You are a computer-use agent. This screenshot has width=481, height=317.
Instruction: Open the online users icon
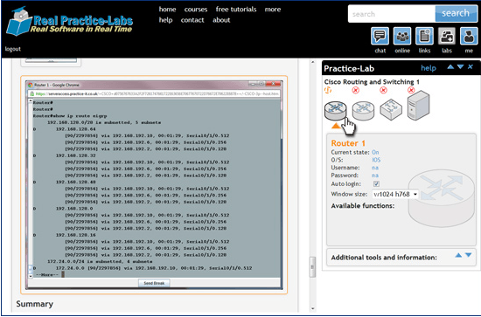402,36
